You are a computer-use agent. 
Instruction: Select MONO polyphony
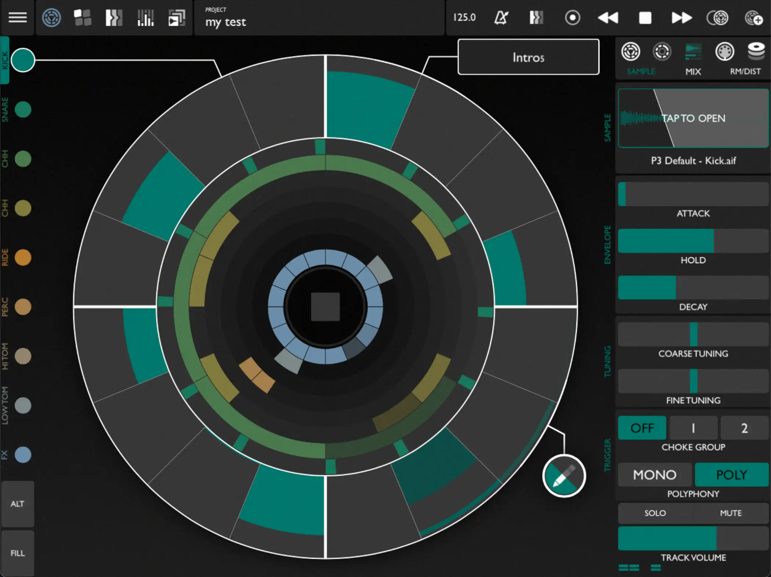(655, 475)
